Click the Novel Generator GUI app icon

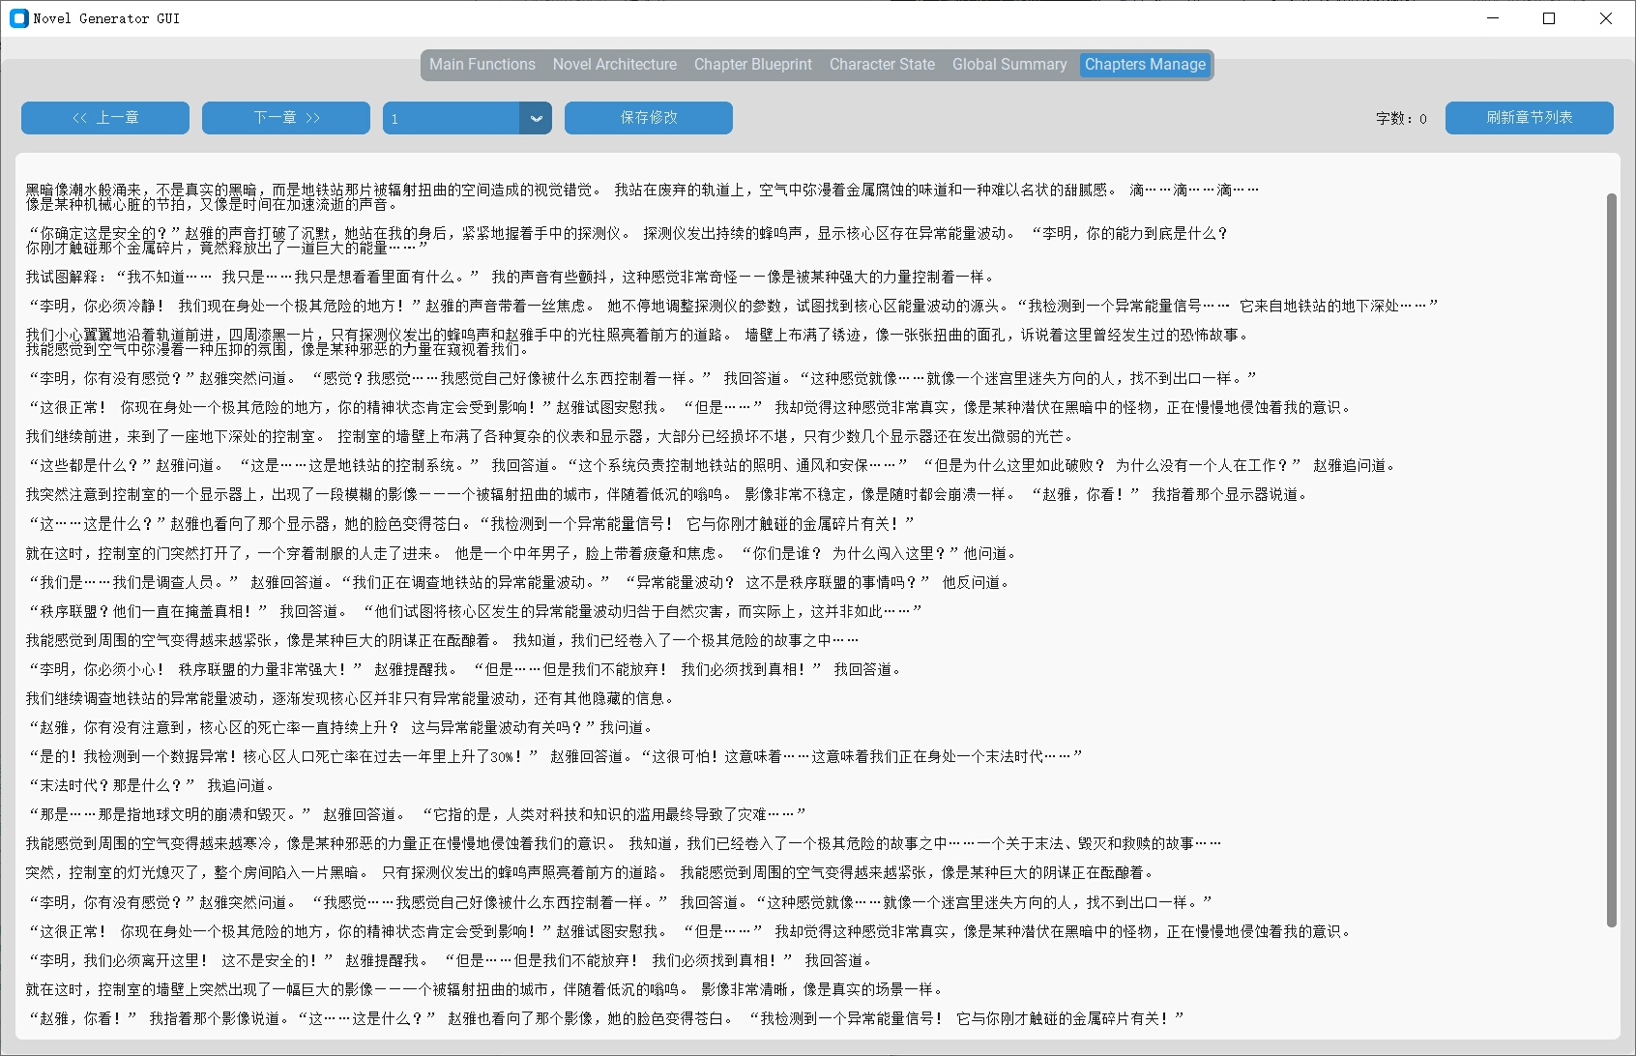coord(18,18)
